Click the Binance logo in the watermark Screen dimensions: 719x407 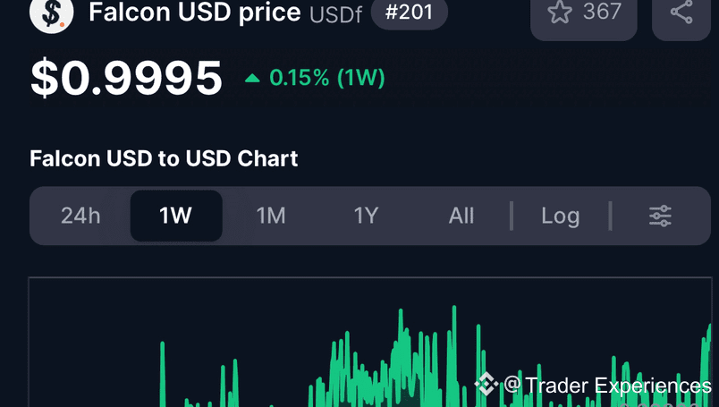click(486, 384)
